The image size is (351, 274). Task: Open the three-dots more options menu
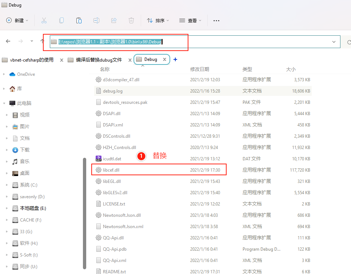216,21
